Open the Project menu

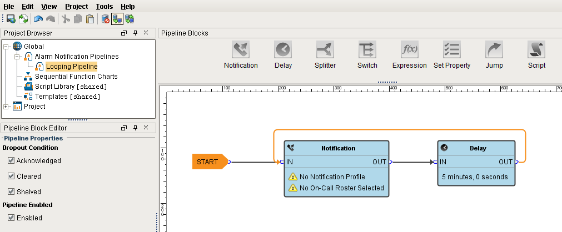tap(76, 7)
